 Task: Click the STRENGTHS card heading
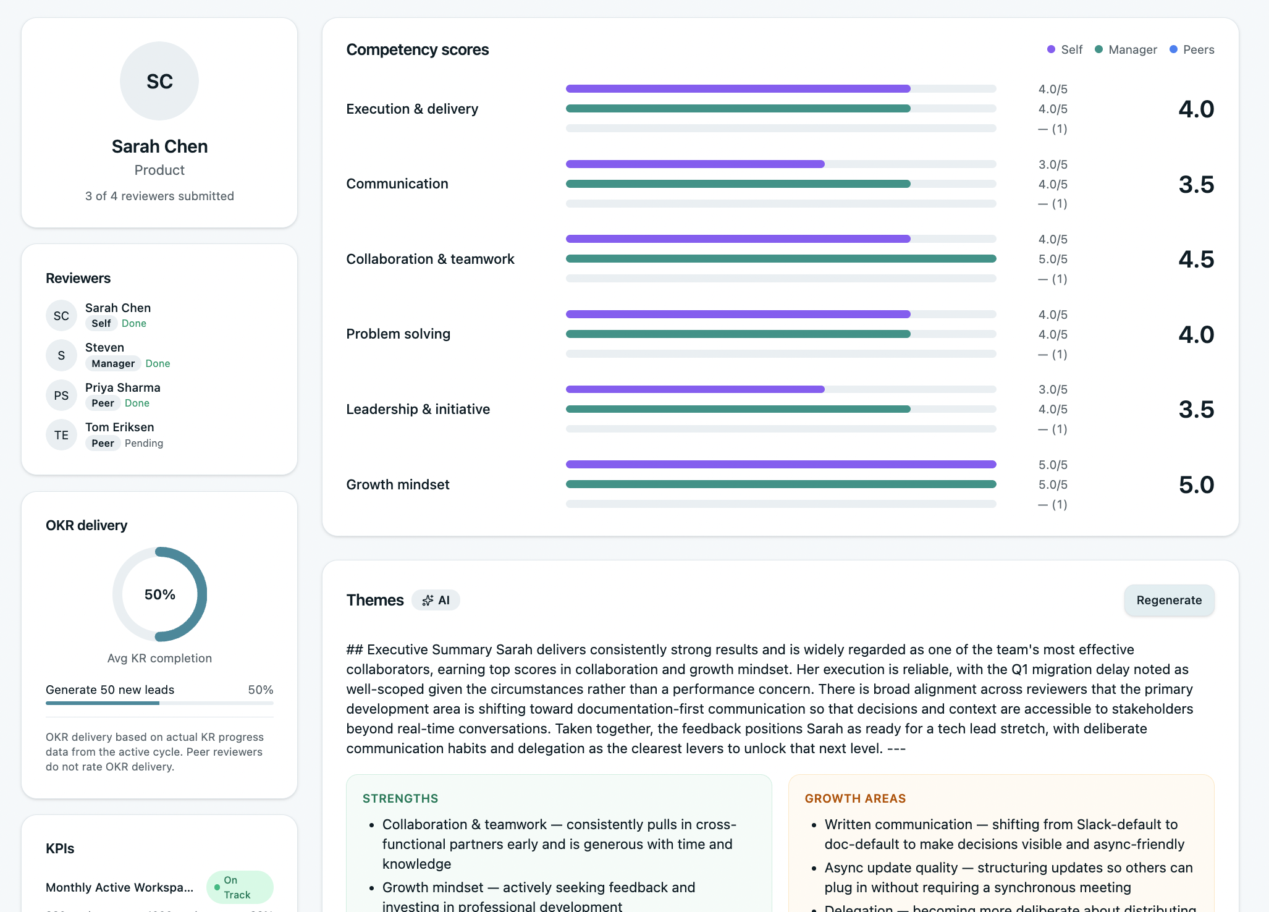pyautogui.click(x=400, y=798)
